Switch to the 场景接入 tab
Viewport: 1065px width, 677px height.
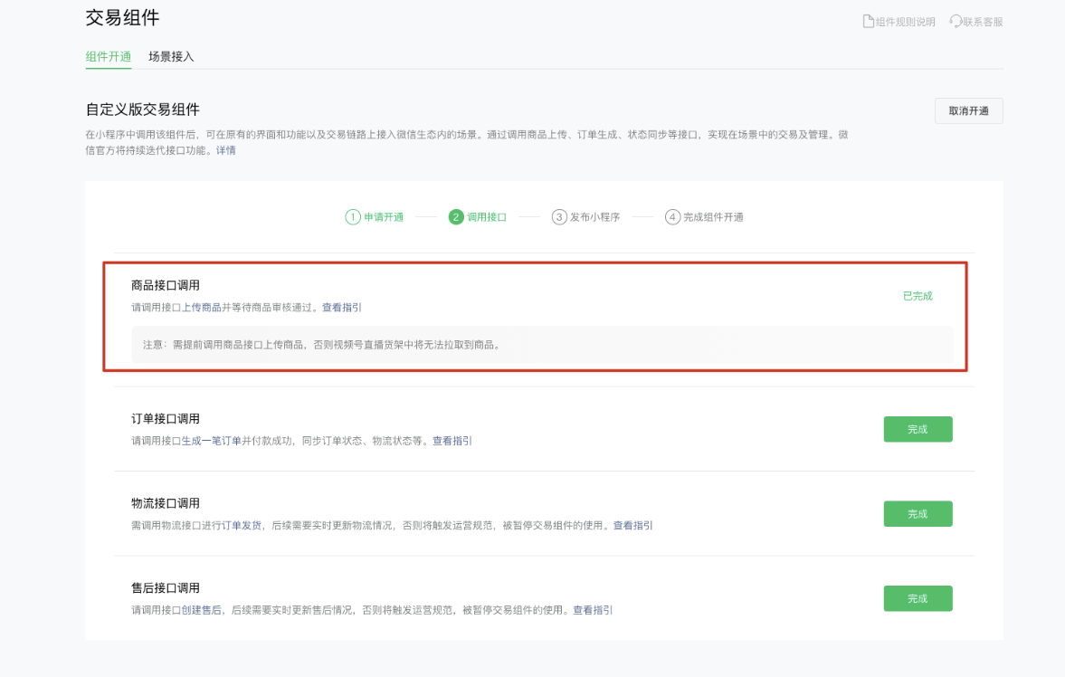(x=171, y=56)
